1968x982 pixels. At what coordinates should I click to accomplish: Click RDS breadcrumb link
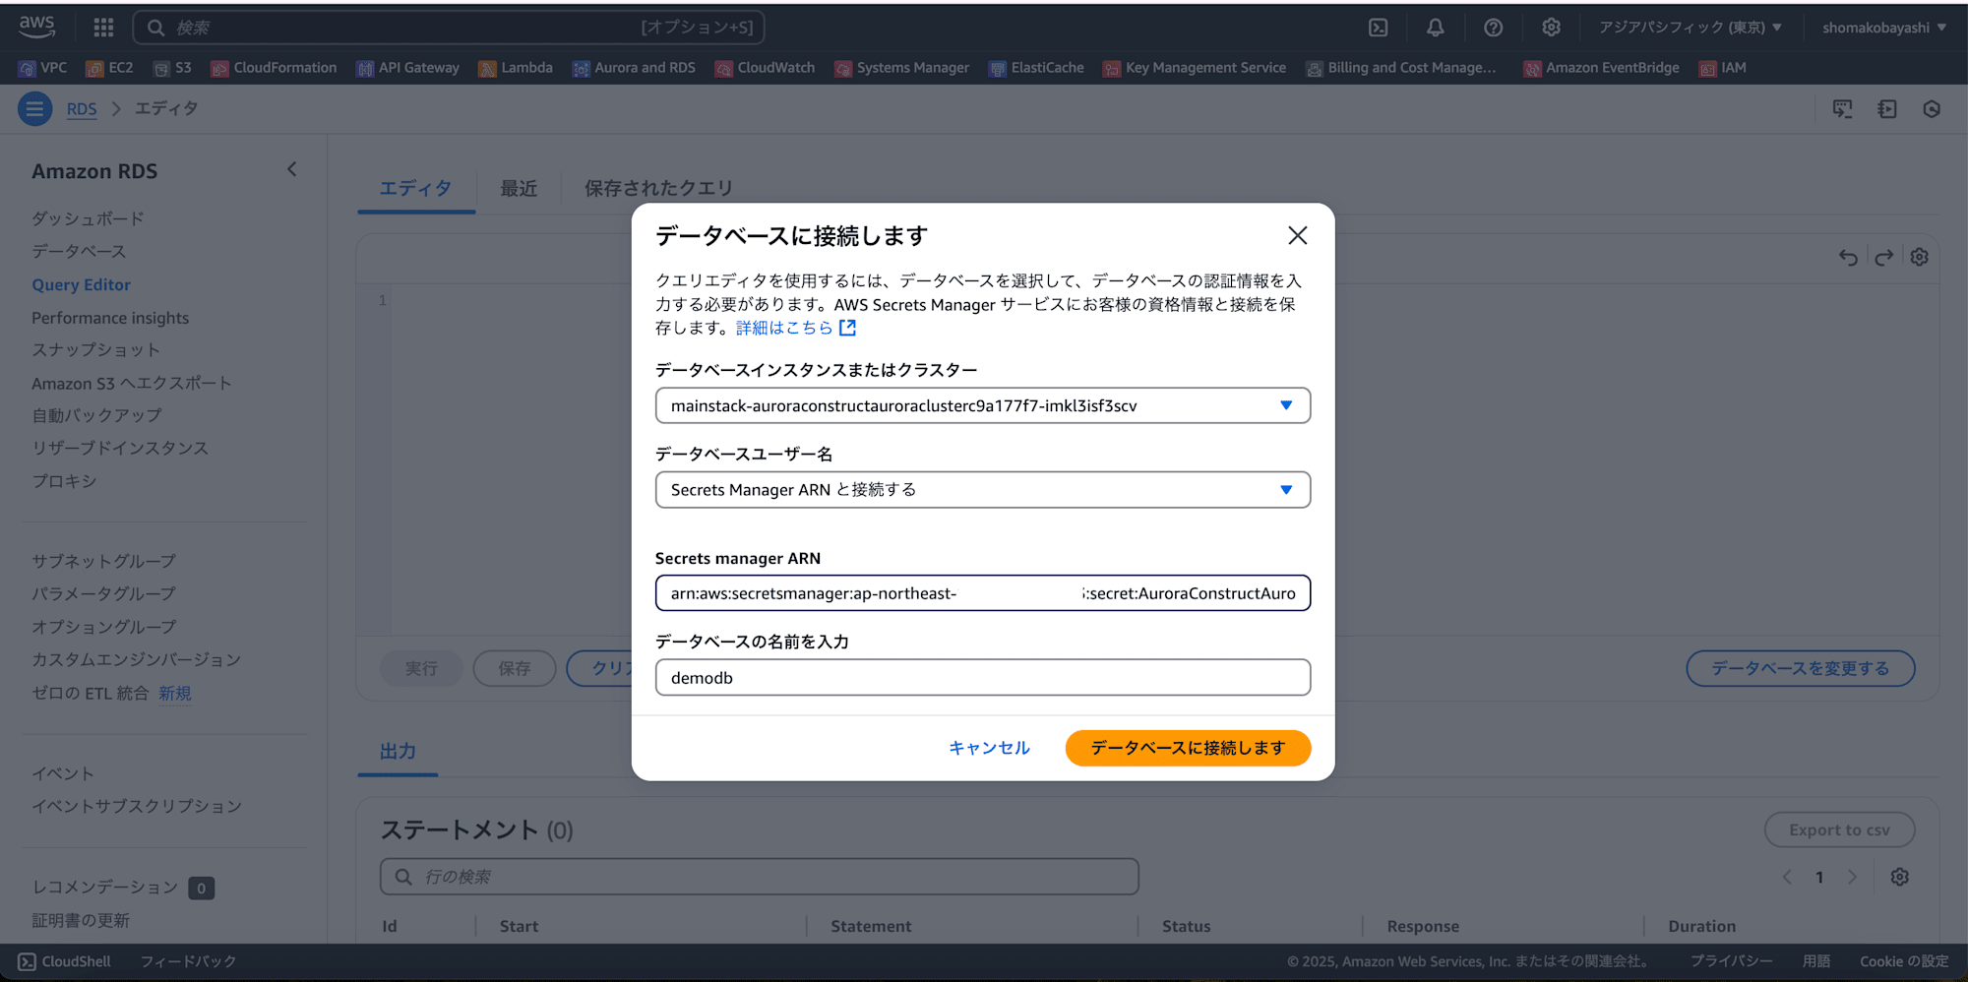tap(82, 108)
